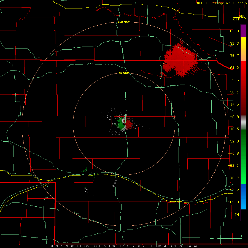Click the -94.2 velocity scale value
The width and height of the screenshot is (248, 248).
click(233, 190)
